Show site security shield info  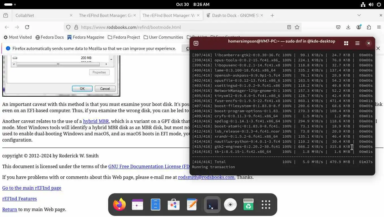click(68, 27)
